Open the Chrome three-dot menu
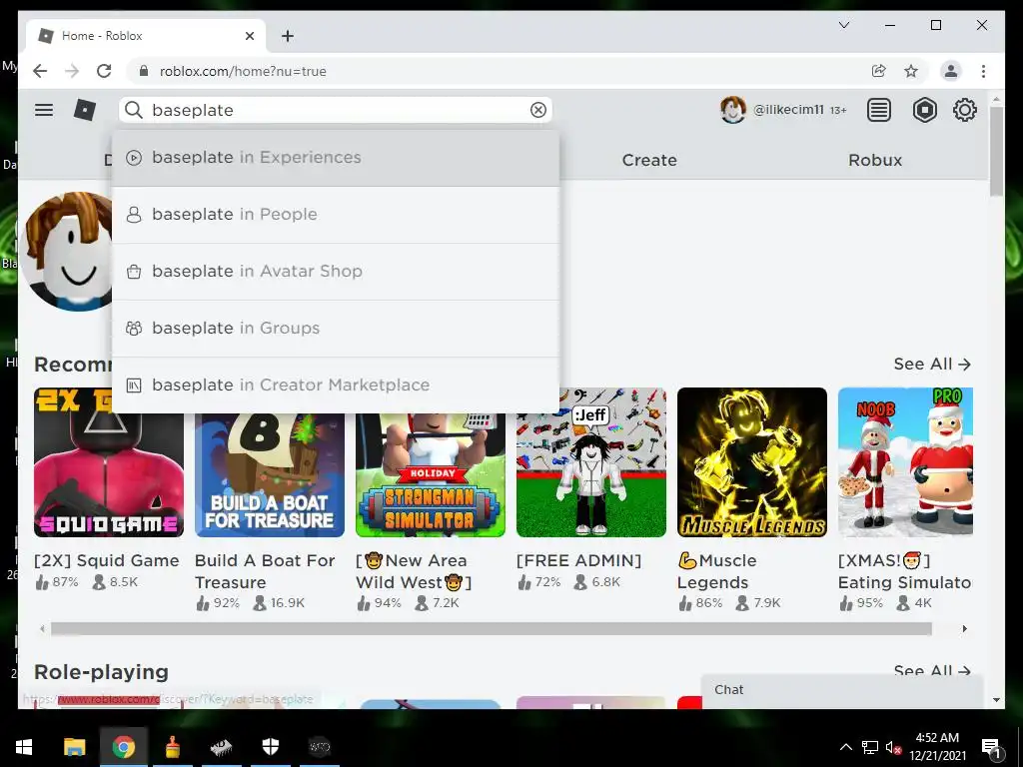Image resolution: width=1023 pixels, height=767 pixels. [x=983, y=71]
